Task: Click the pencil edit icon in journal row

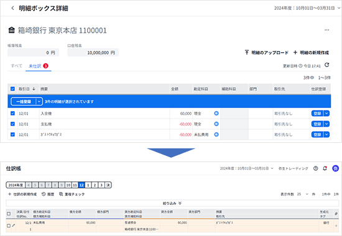Action: click(14, 225)
